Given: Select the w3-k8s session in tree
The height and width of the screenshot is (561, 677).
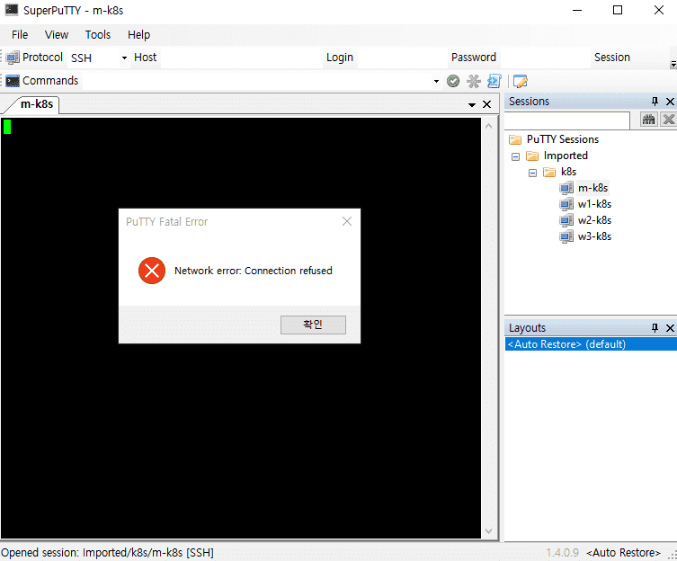Looking at the screenshot, I should click(594, 236).
